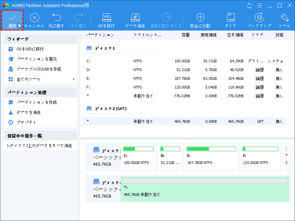Select E: 187.78GB NTFS block in disk map
The height and width of the screenshot is (221, 295).
(x=211, y=157)
